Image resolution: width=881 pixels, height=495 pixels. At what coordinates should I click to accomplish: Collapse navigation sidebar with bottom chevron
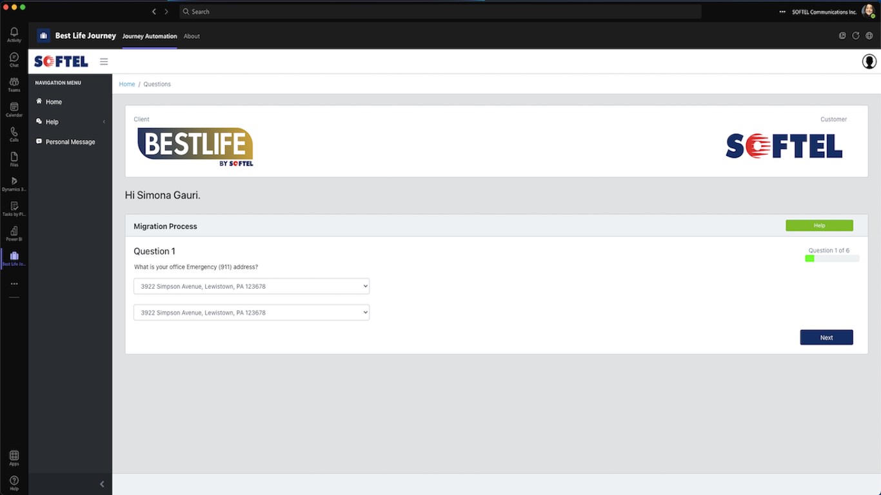pyautogui.click(x=102, y=484)
